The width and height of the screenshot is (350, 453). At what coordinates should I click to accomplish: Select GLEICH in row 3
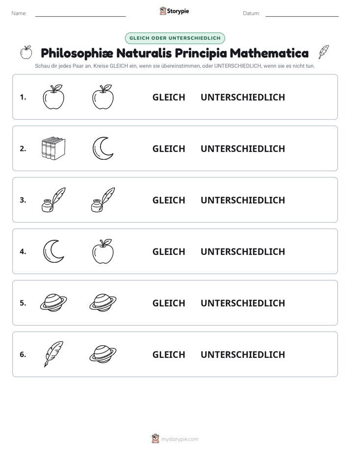(169, 200)
